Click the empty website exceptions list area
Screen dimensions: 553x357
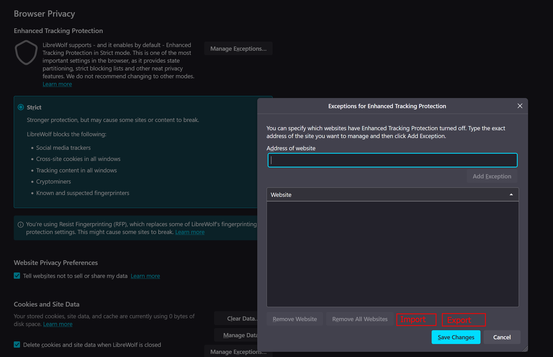coord(392,254)
